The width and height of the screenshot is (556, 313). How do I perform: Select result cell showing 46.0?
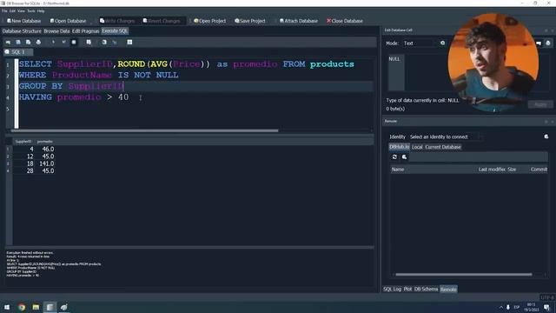tap(45, 149)
